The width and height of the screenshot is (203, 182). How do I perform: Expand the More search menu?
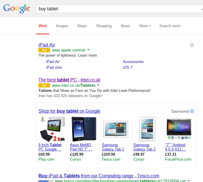145,26
